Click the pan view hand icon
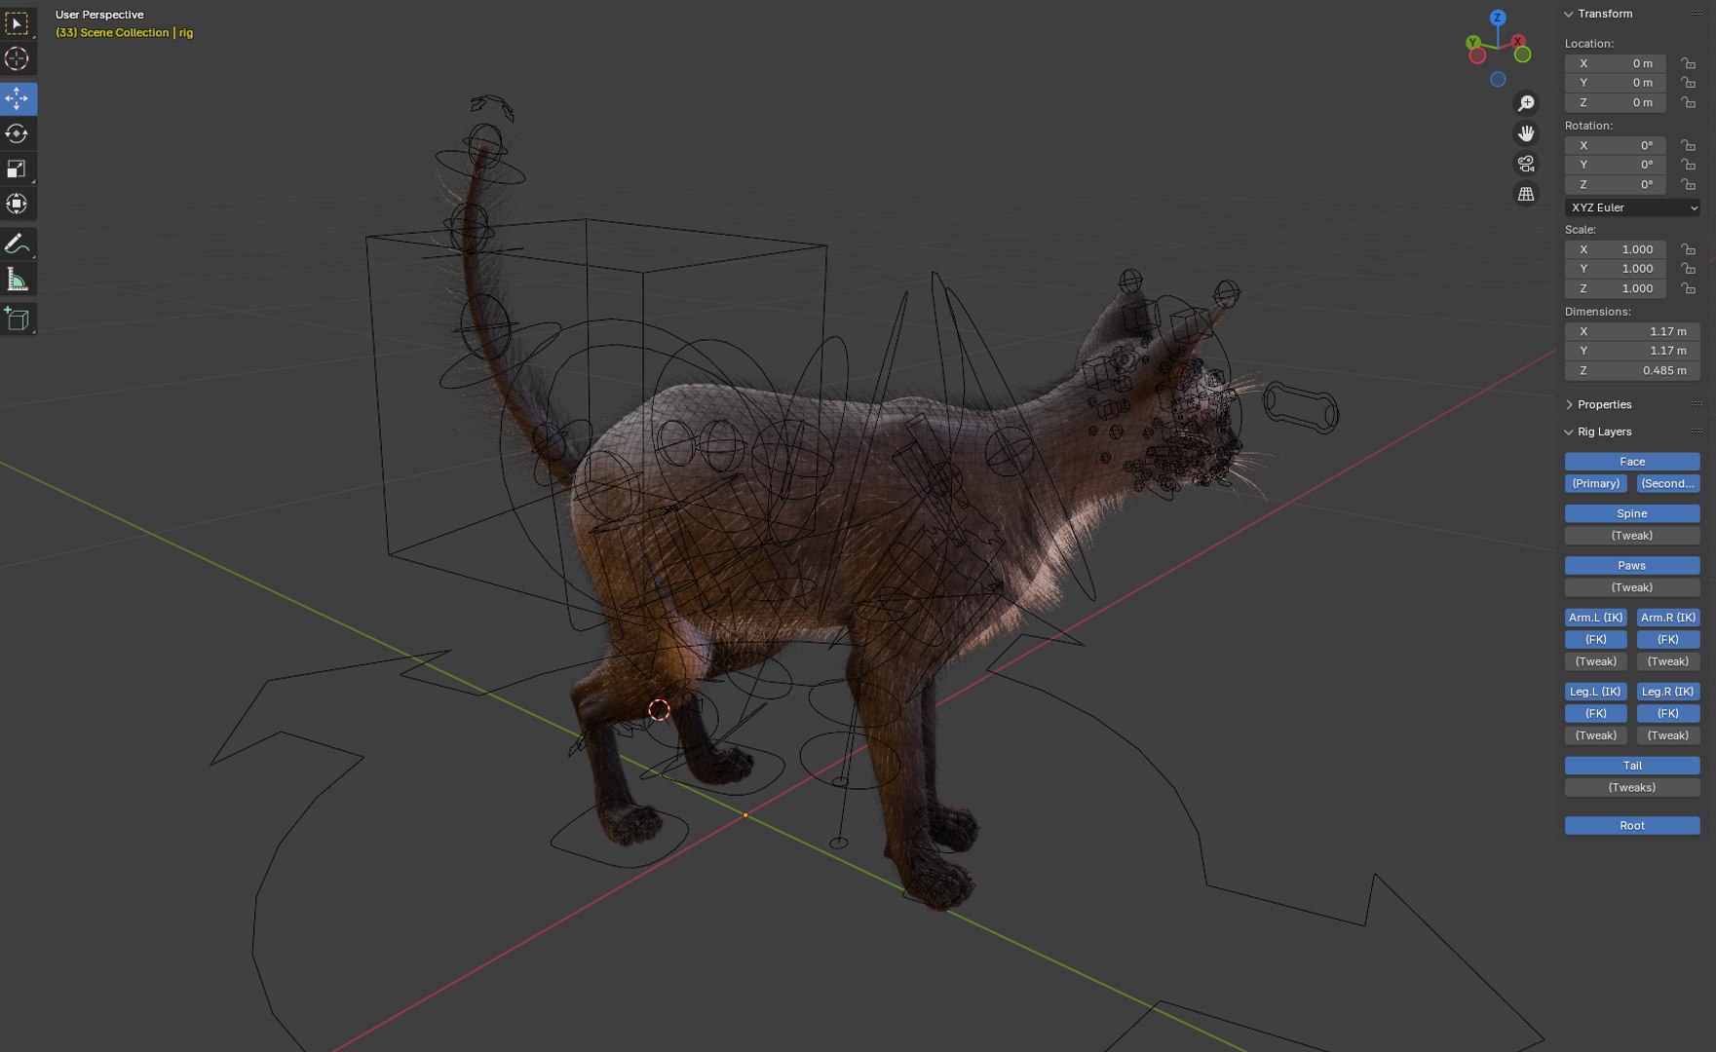The height and width of the screenshot is (1052, 1716). [1526, 133]
